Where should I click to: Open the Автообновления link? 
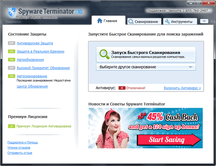pyautogui.click(x=30, y=60)
